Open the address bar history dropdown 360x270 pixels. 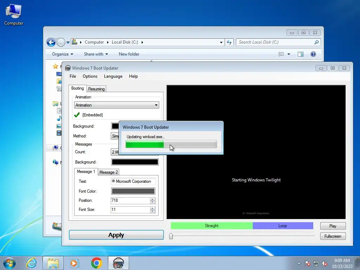point(221,43)
